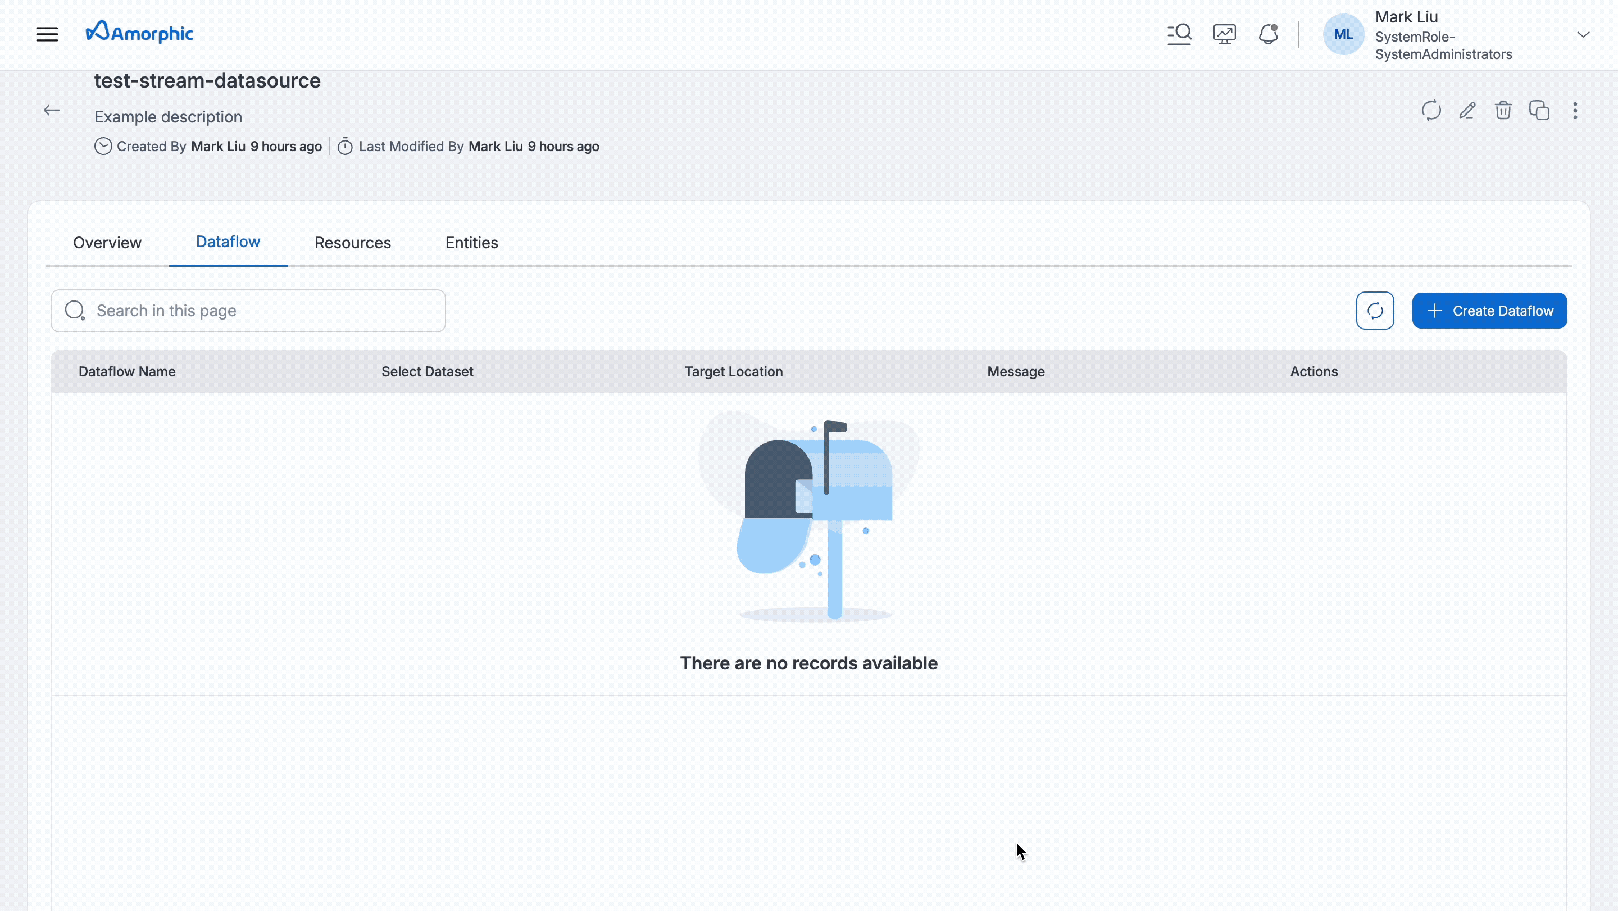Go back using the back arrow
The image size is (1618, 911).
(x=52, y=110)
